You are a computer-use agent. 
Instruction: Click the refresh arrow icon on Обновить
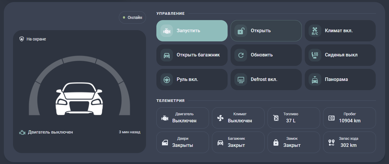pyautogui.click(x=241, y=55)
